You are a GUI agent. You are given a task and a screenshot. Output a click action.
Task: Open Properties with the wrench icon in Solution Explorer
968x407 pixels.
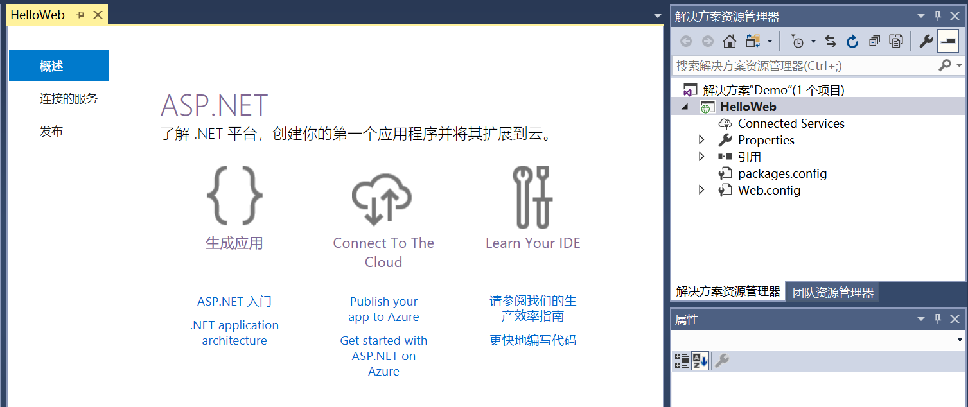(926, 42)
